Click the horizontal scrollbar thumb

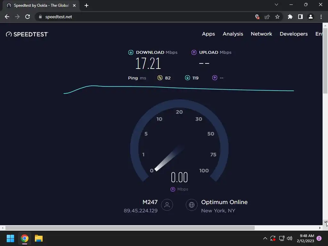(130, 228)
